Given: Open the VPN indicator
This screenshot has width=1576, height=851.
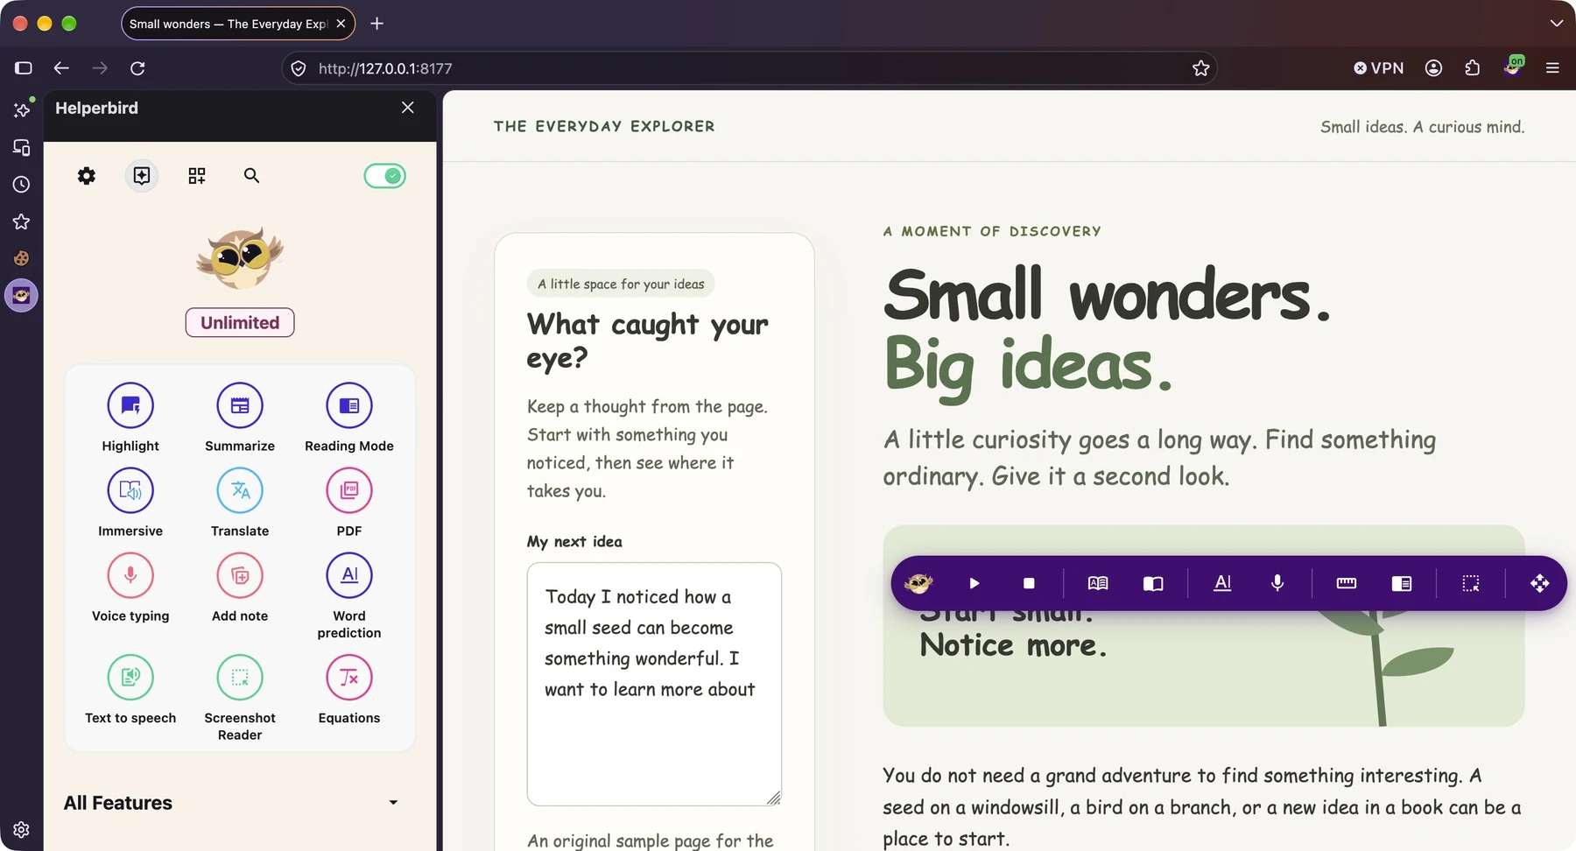Looking at the screenshot, I should (x=1379, y=68).
